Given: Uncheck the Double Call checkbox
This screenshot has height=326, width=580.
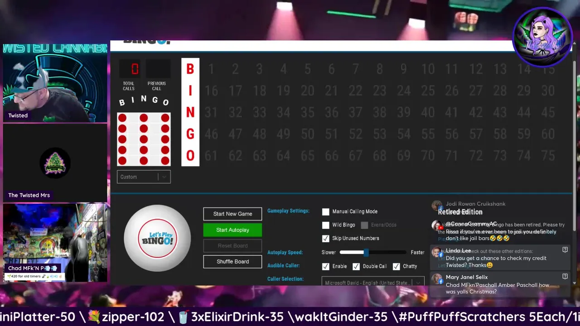Looking at the screenshot, I should 356,266.
